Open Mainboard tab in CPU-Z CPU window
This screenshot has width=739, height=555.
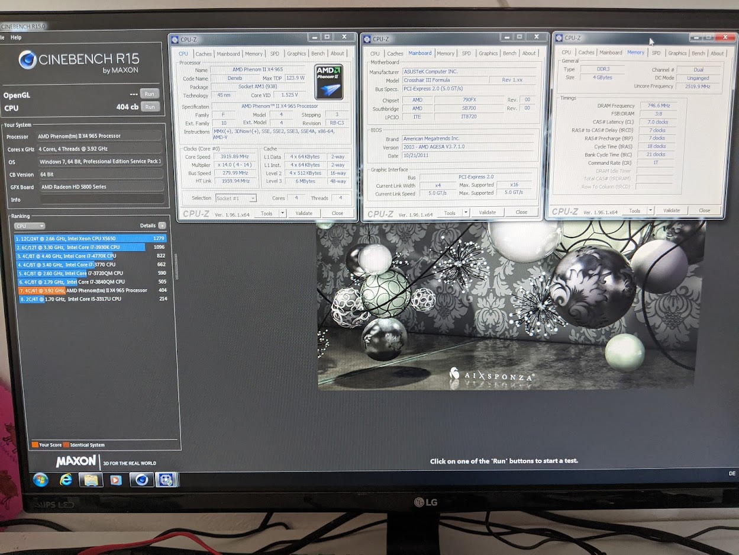(228, 54)
